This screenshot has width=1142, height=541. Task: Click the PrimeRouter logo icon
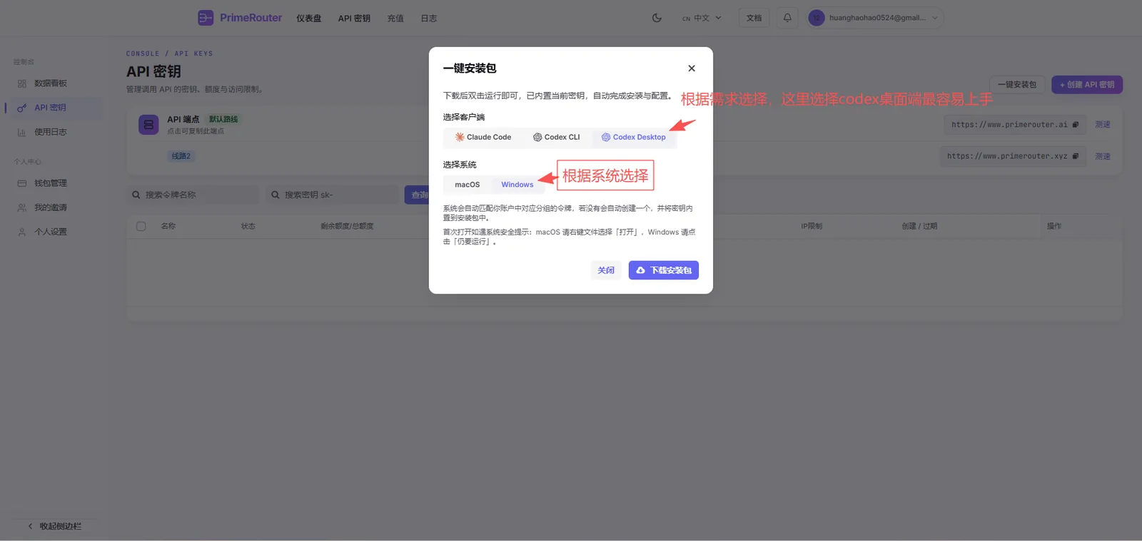point(206,18)
